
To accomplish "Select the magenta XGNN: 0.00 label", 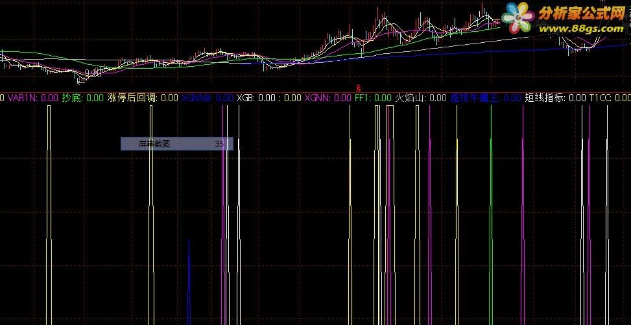I will pyautogui.click(x=328, y=98).
